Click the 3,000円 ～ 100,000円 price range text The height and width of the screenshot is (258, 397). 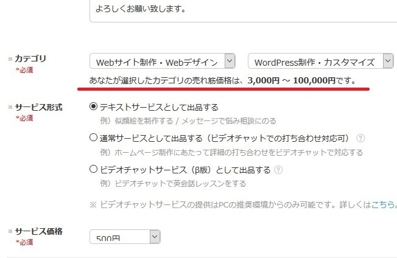pos(292,80)
